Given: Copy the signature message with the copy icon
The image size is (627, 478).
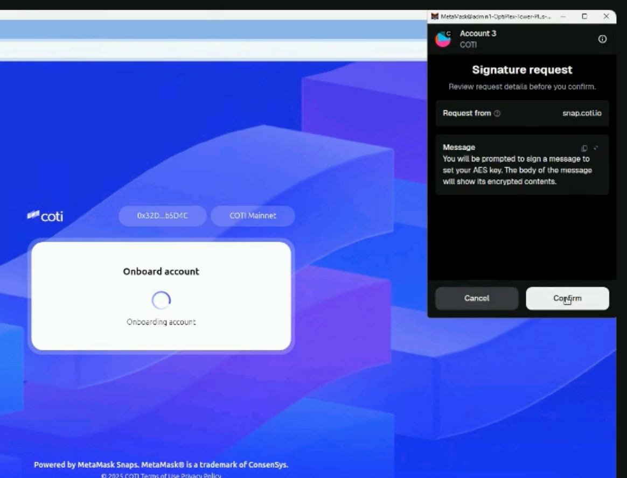Looking at the screenshot, I should coord(584,148).
